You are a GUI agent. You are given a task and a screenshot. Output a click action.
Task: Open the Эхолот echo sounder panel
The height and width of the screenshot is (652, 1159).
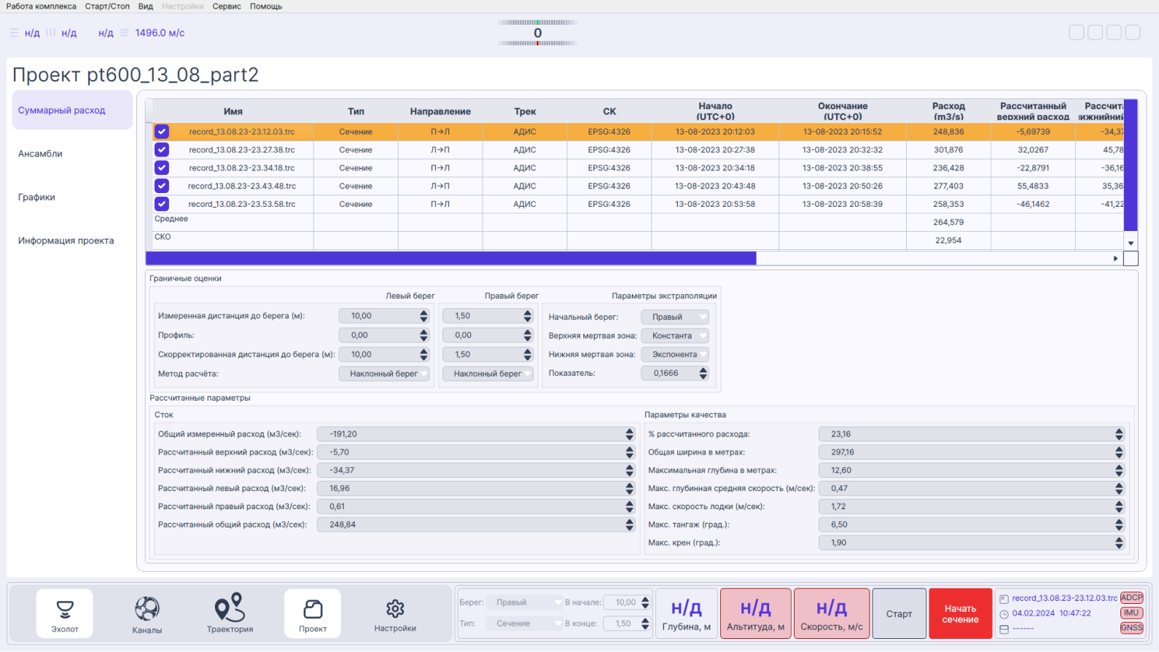coord(65,613)
